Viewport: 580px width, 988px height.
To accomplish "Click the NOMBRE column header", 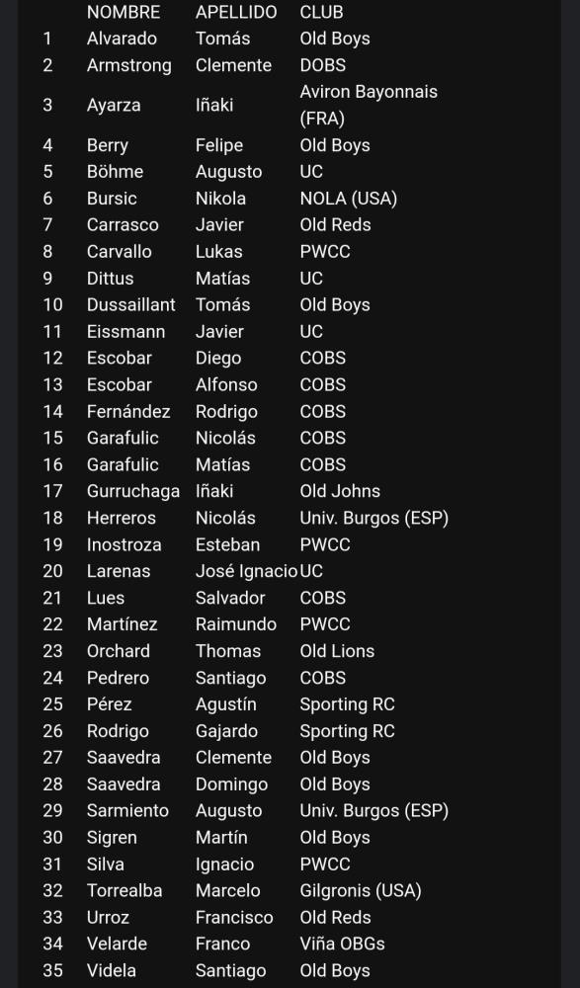I will (x=124, y=12).
